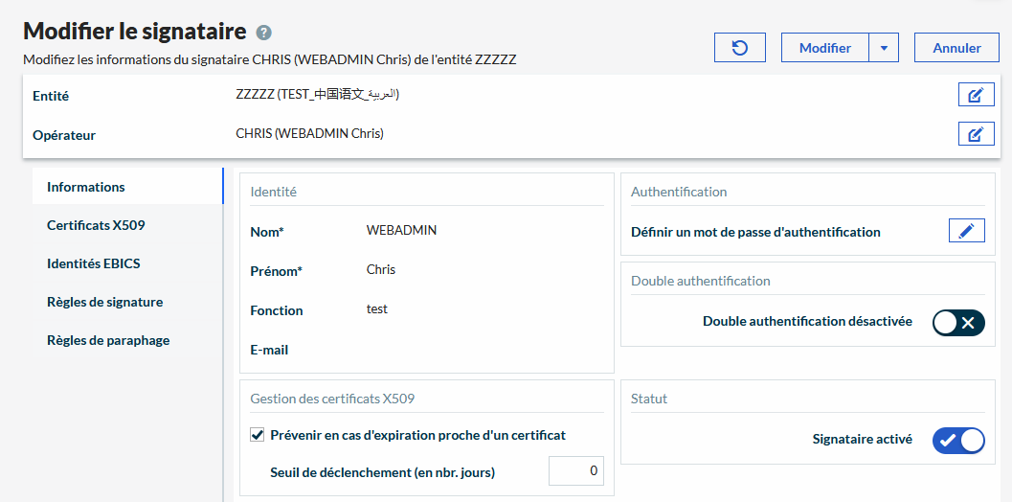Click the Prénom field value Chris
Screen dimensions: 1012x502
click(381, 270)
